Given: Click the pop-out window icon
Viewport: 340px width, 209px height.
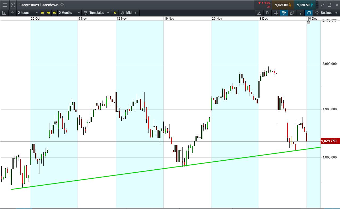Looking at the screenshot, I should 330,5.
